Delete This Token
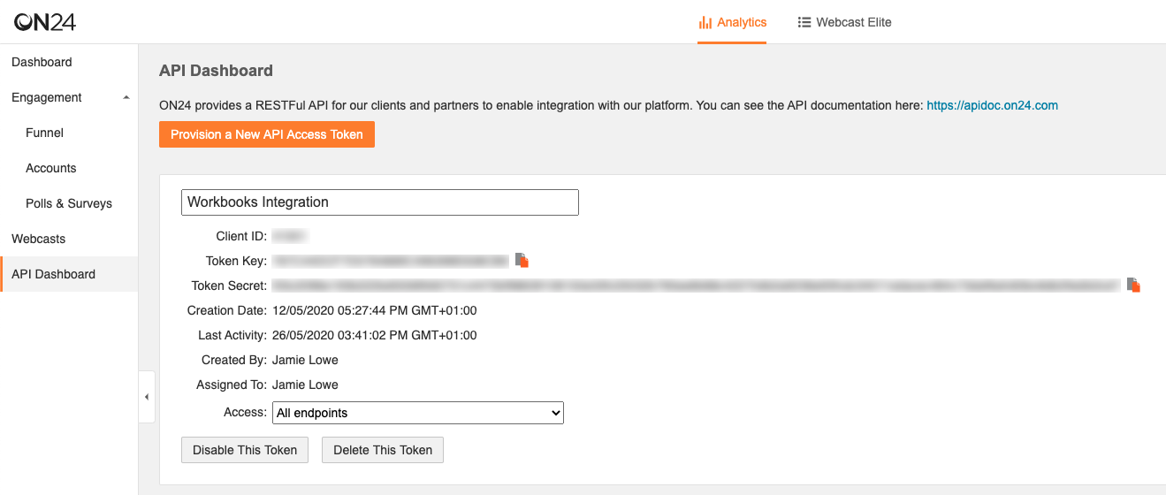The width and height of the screenshot is (1166, 495). (383, 450)
